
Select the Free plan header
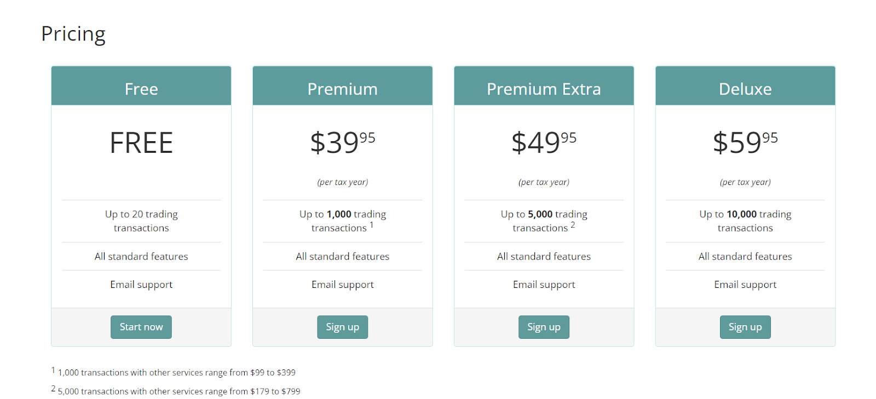coord(141,89)
